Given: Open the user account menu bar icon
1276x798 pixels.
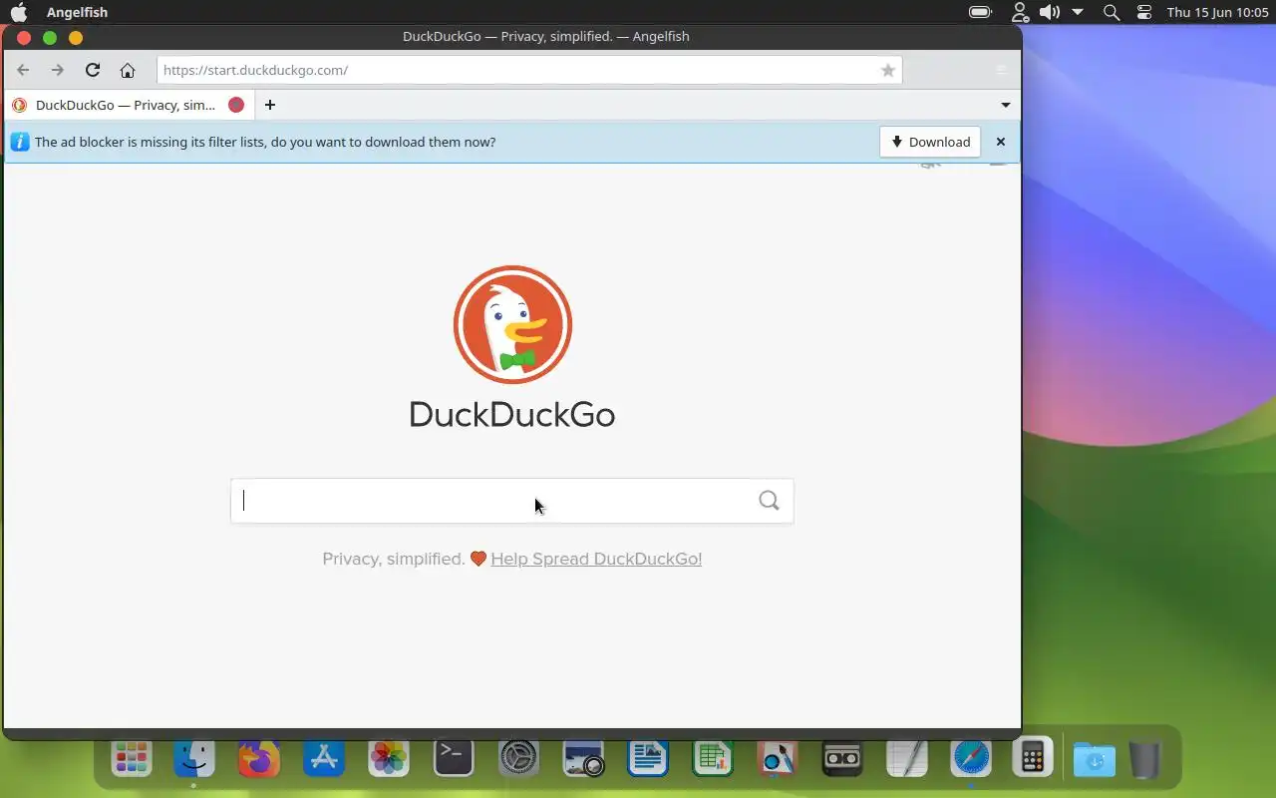Looking at the screenshot, I should point(1020,12).
